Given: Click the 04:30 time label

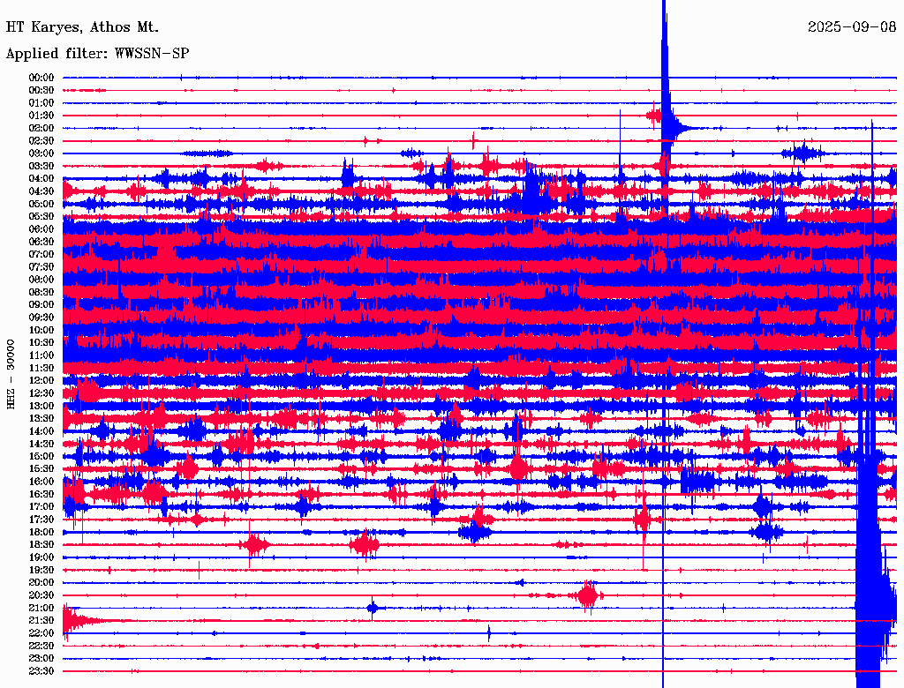Looking at the screenshot, I should (41, 191).
